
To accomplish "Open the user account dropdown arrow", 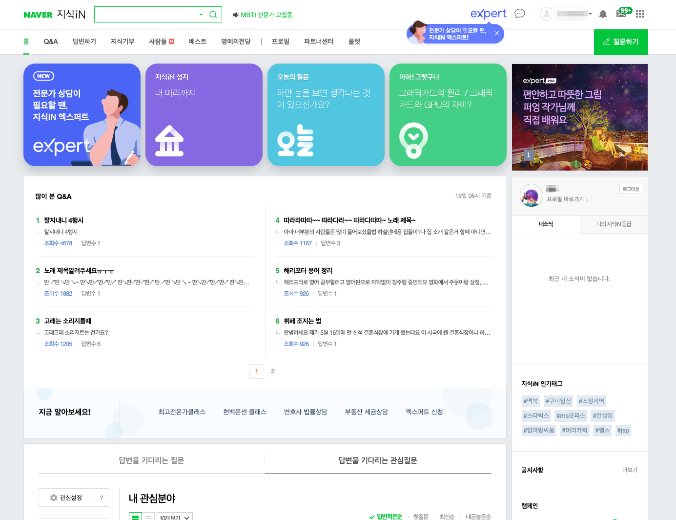I will point(590,14).
